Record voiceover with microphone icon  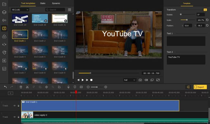coord(68,87)
